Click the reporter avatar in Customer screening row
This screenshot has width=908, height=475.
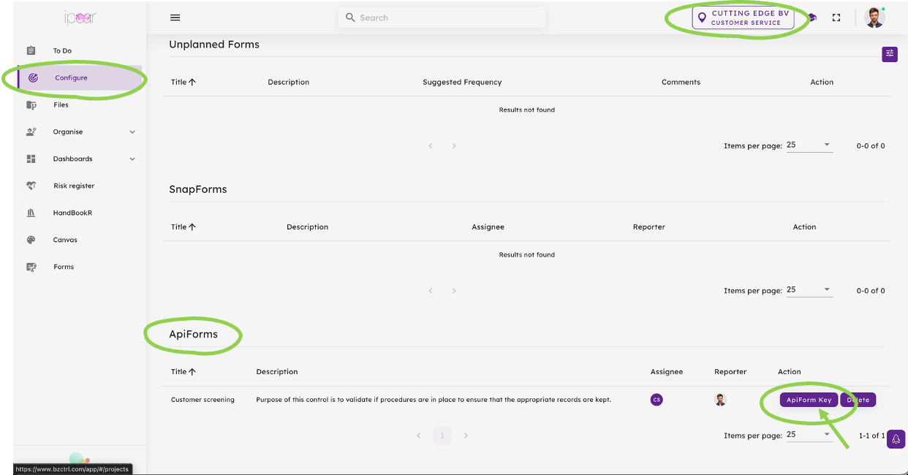(x=720, y=400)
